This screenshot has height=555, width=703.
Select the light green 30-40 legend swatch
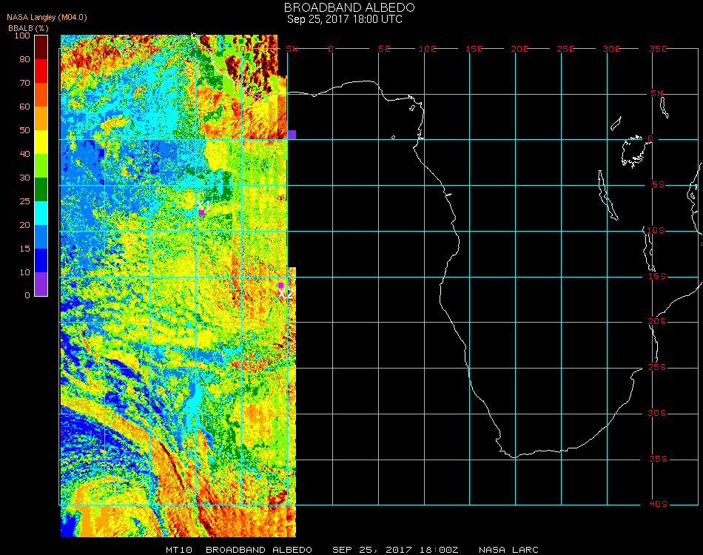[x=41, y=166]
